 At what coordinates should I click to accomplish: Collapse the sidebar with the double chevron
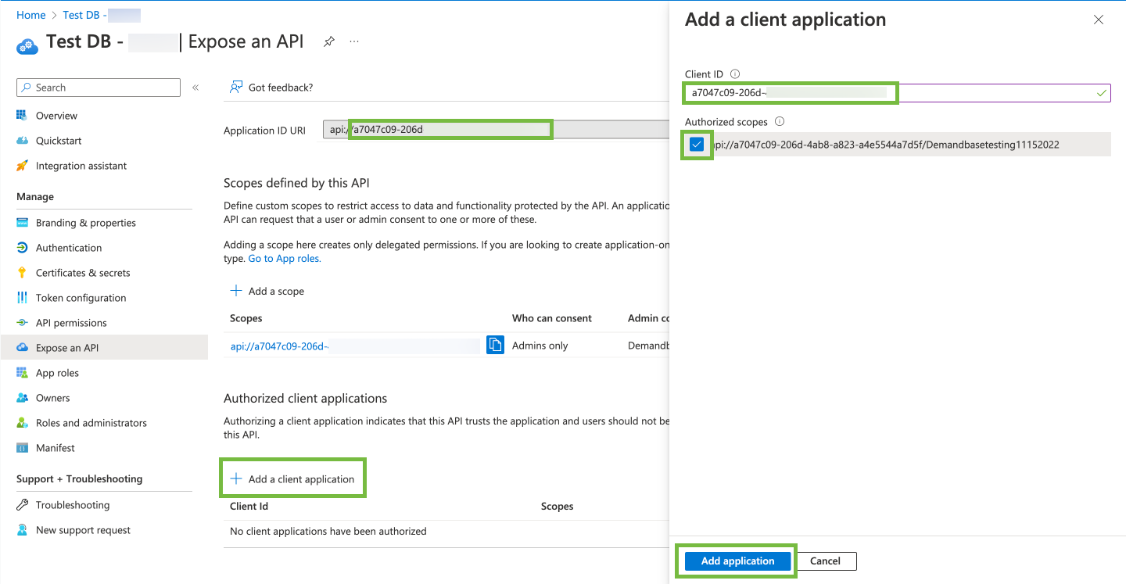[x=195, y=88]
